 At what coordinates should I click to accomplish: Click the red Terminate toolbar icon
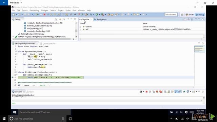pos(44,14)
